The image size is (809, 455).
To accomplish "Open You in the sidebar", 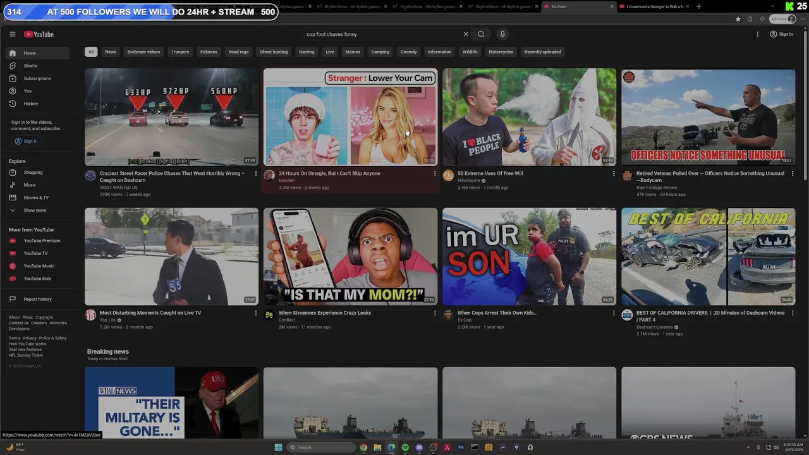I will (x=37, y=91).
